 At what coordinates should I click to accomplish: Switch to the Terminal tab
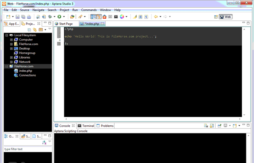click(86, 126)
